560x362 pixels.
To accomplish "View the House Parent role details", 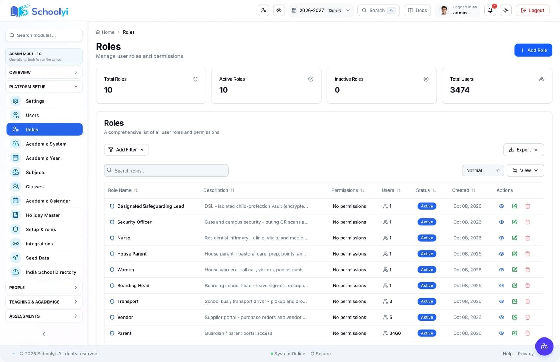I will pyautogui.click(x=502, y=254).
